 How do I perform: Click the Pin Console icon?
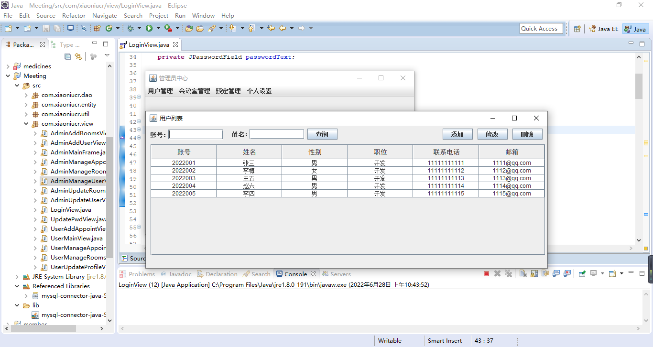[x=582, y=274]
